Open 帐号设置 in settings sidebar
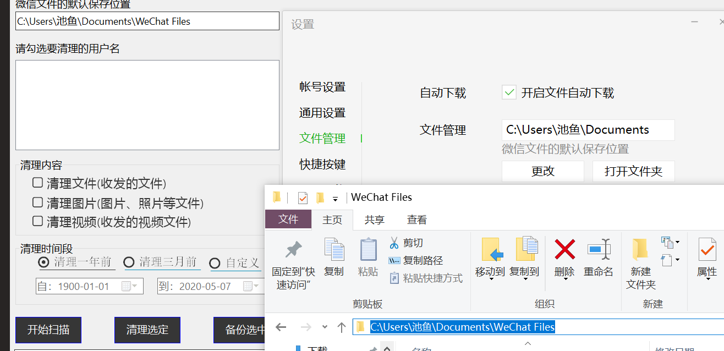724x351 pixels. (x=322, y=87)
